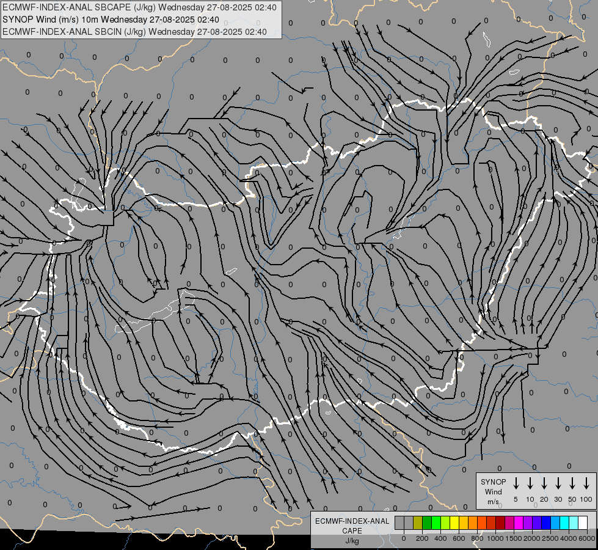The image size is (598, 550).
Task: Click the 200 value on CAPE scale
Action: click(x=422, y=538)
